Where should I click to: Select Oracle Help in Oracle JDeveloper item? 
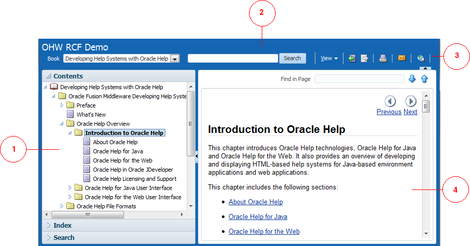pos(133,170)
